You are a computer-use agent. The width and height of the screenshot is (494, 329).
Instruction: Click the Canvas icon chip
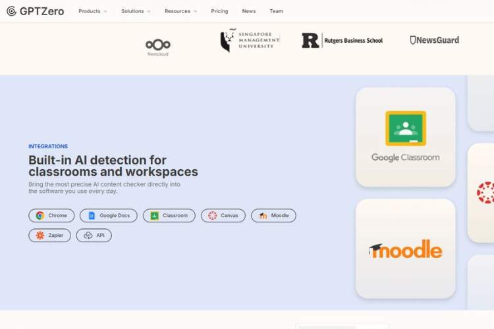[x=212, y=216]
